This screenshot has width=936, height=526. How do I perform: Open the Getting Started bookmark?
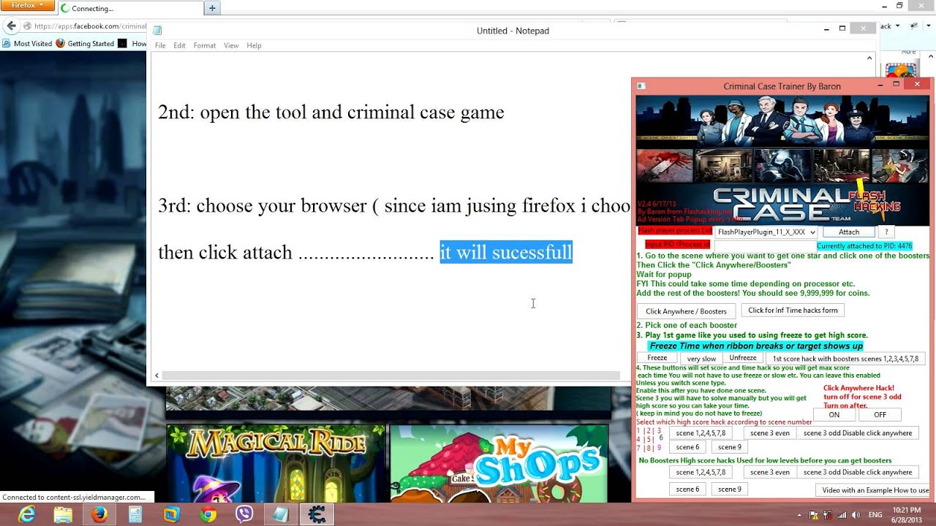pos(86,43)
